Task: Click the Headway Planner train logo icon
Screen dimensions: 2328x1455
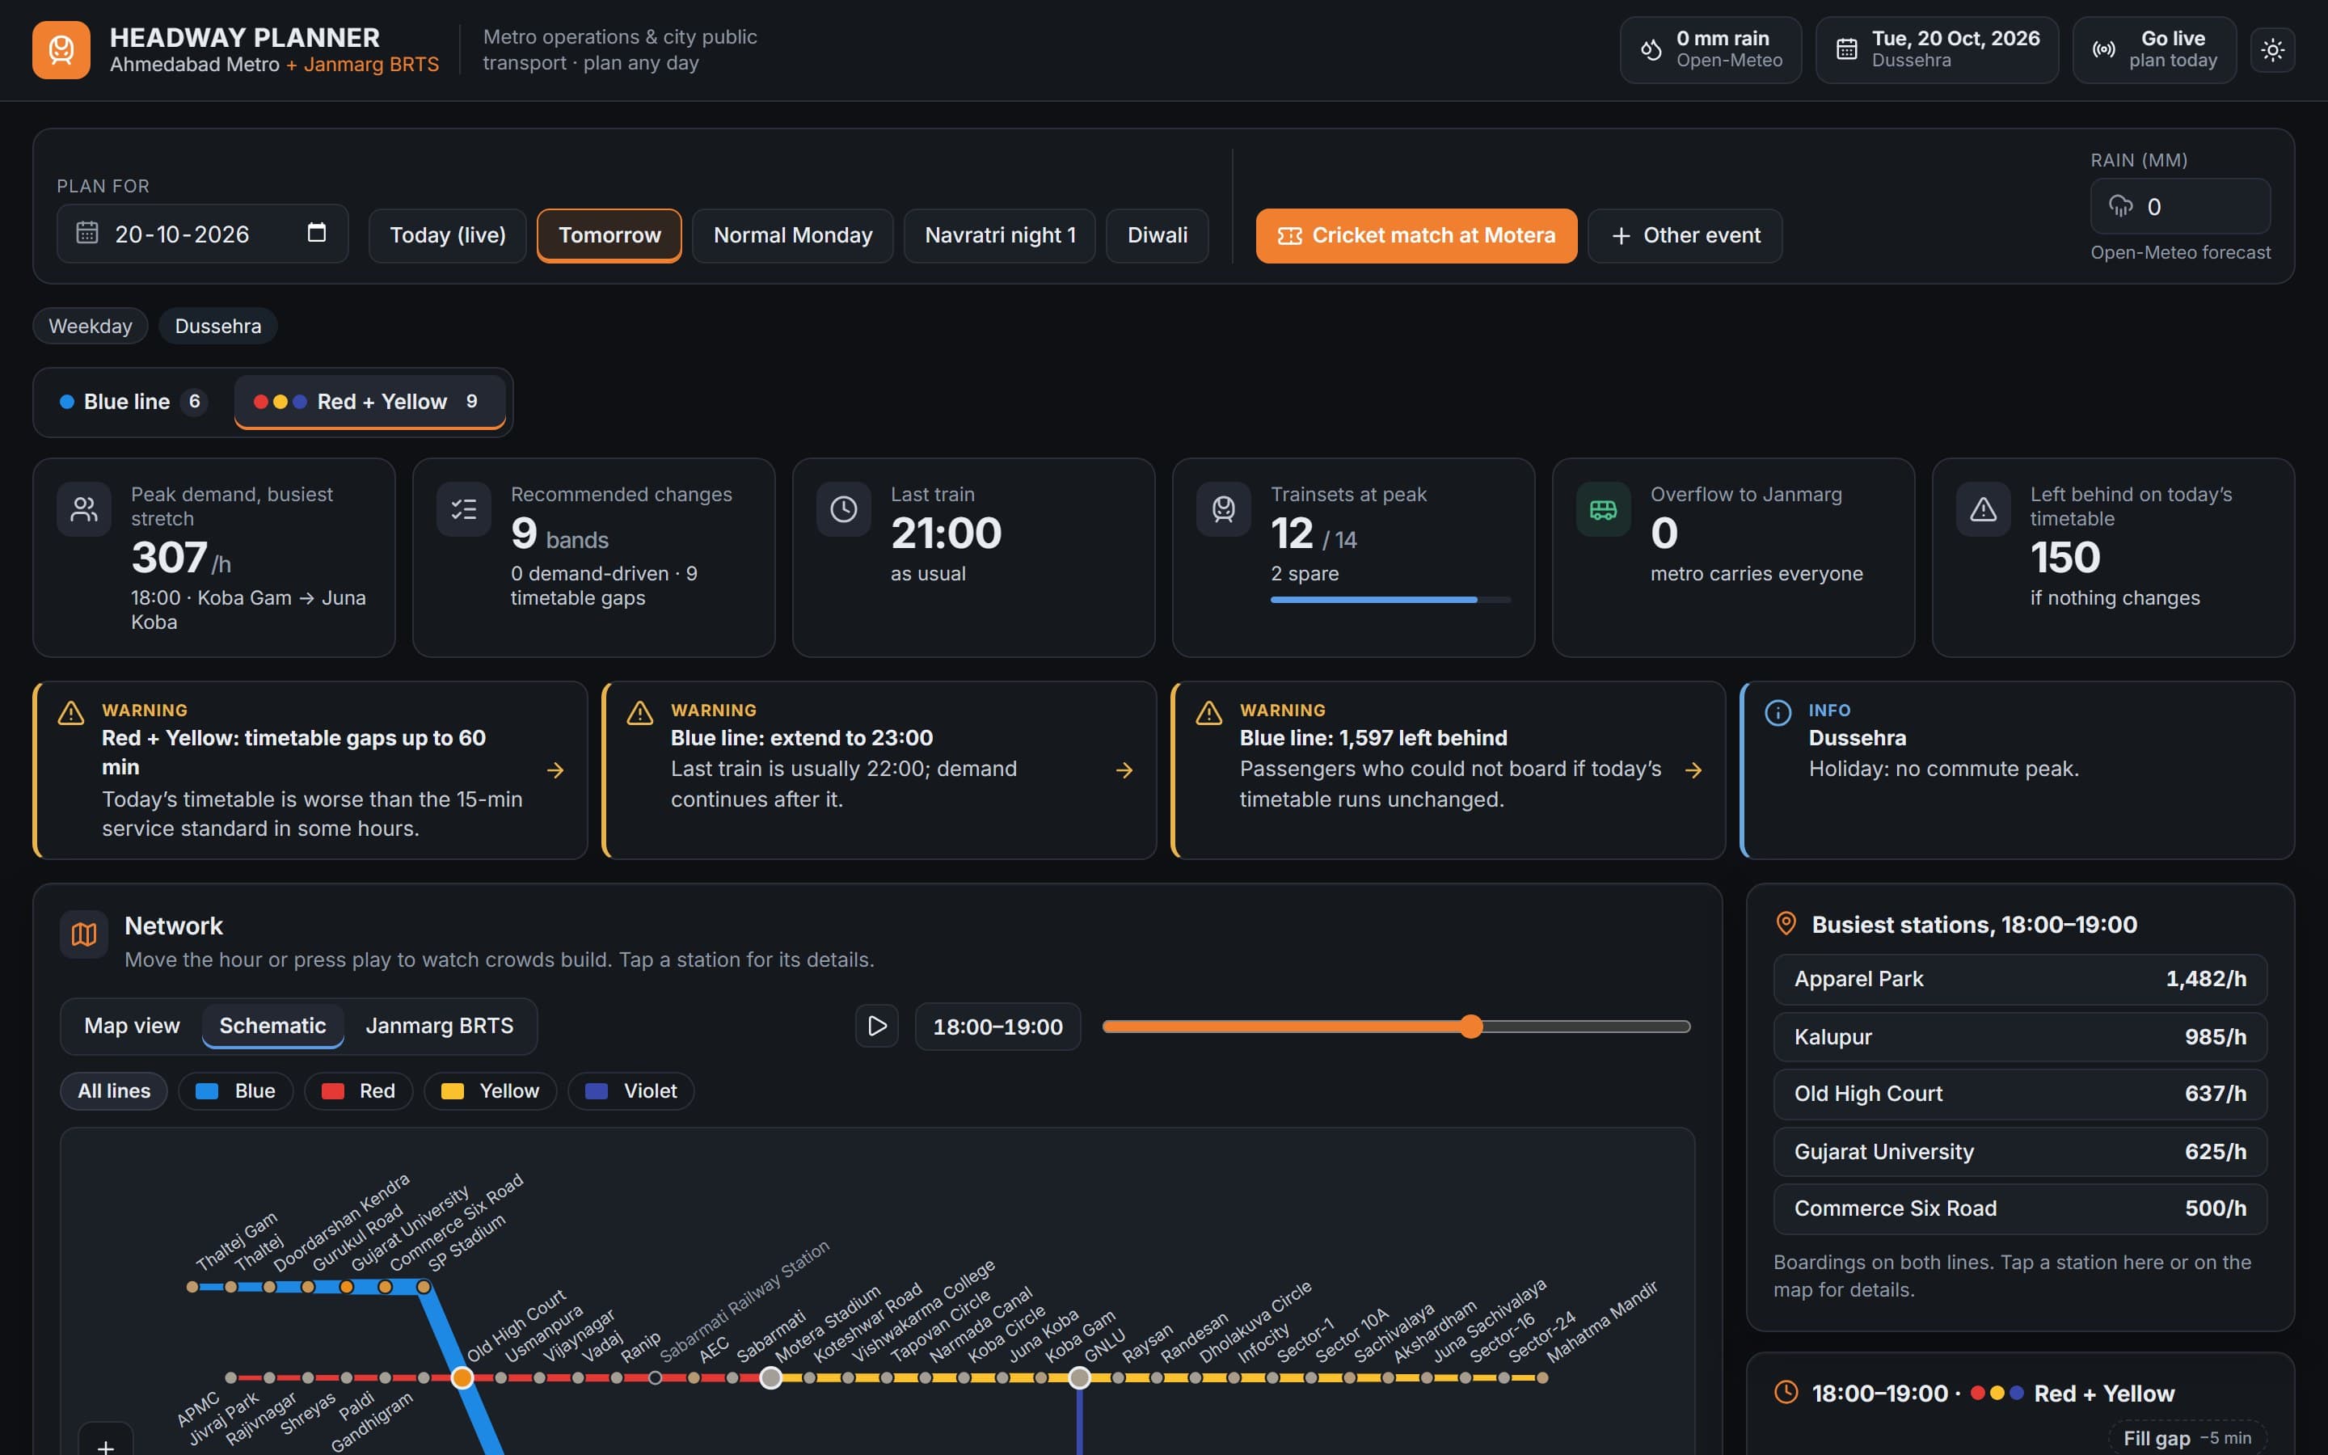Action: (x=61, y=50)
